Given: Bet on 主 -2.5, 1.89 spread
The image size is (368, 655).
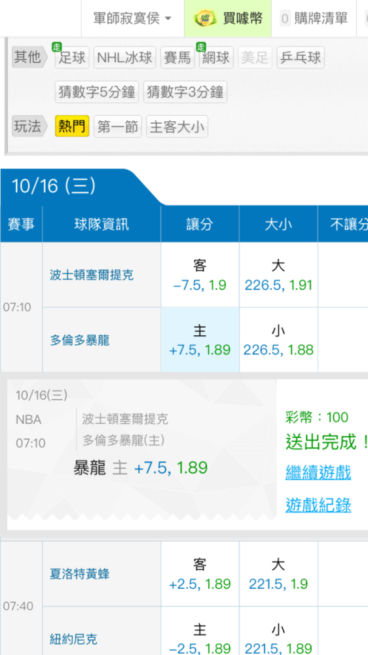Looking at the screenshot, I should (200, 631).
